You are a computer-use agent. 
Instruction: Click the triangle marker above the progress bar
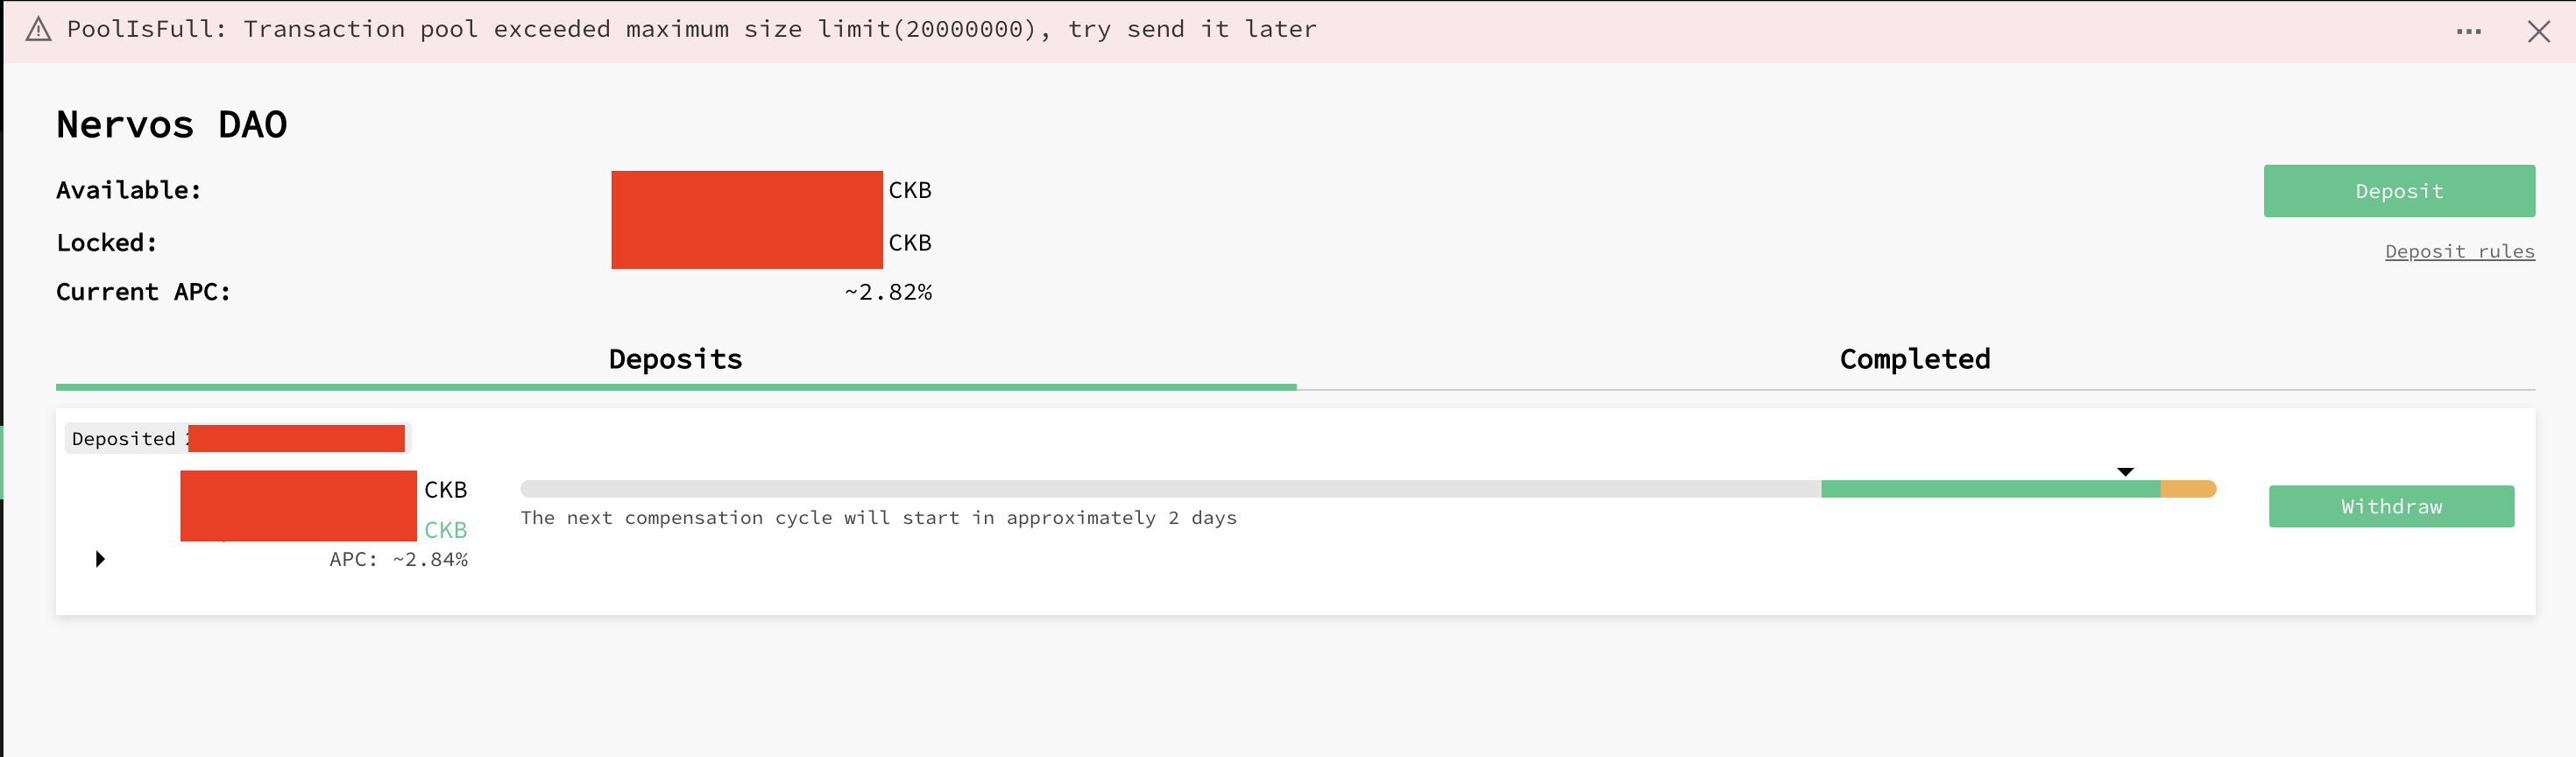point(2125,471)
